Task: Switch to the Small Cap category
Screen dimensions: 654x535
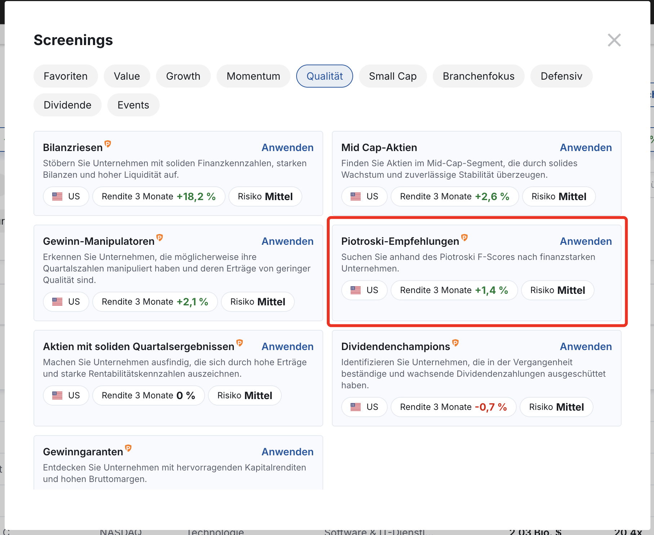Action: click(x=393, y=76)
